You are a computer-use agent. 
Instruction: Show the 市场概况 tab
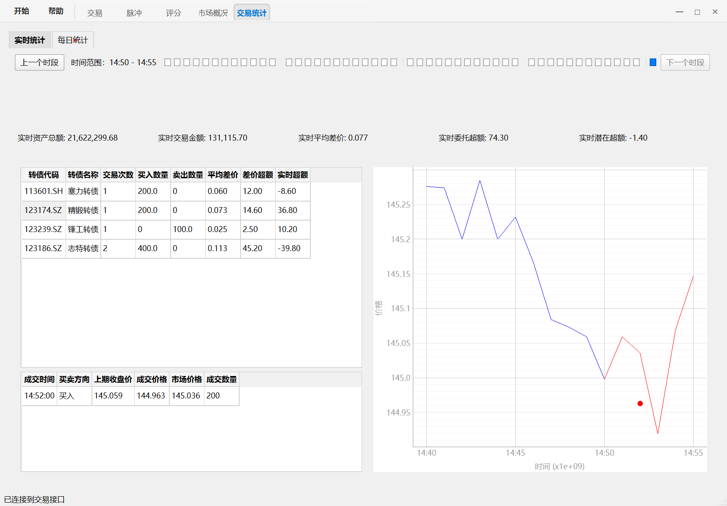pos(213,13)
